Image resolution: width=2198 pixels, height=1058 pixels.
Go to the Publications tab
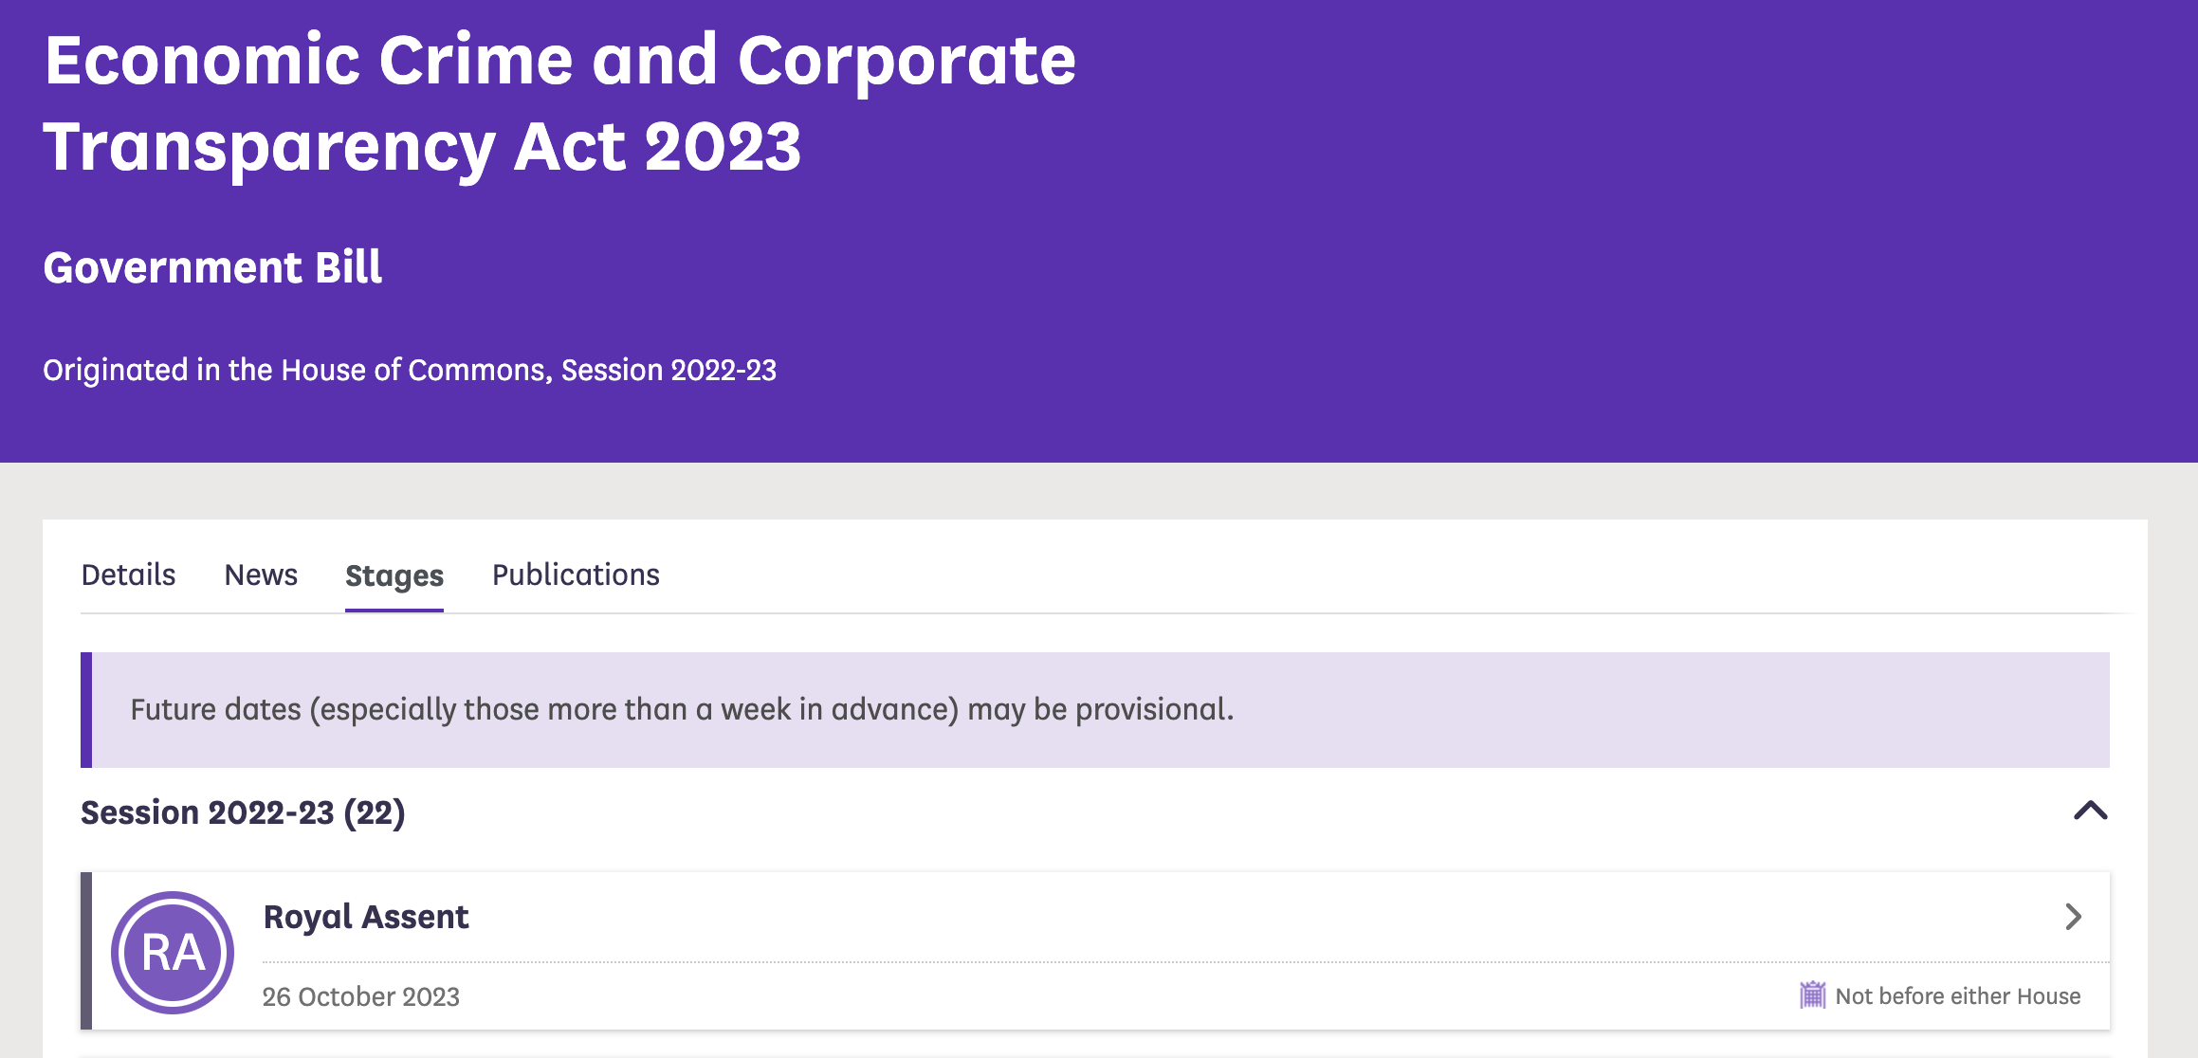(576, 575)
